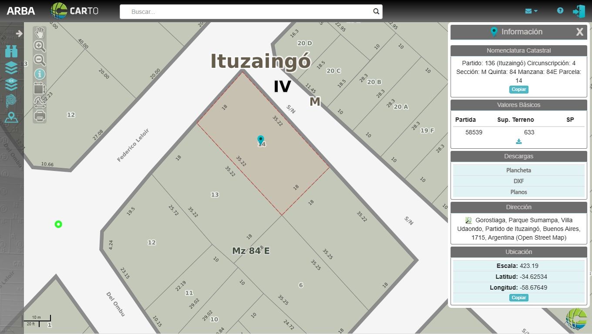Copy the Nomenclatura Catastral text
Screen dimensions: 592x334
[518, 90]
